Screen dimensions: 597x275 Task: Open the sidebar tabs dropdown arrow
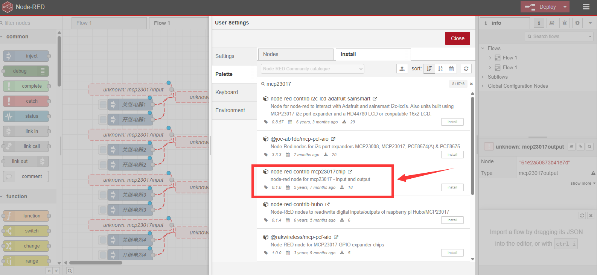(x=590, y=23)
